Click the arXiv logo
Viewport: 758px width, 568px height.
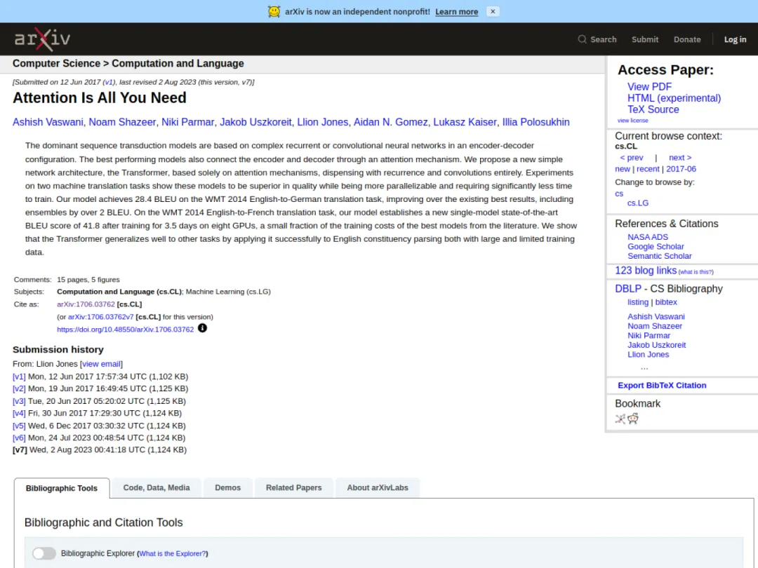[42, 39]
